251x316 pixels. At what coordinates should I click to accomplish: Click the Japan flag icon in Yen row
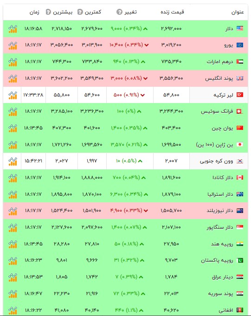[x=240, y=144]
